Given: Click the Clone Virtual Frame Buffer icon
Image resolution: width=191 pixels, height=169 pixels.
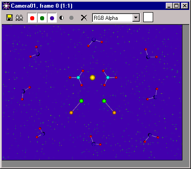Looking at the screenshot, I should pyautogui.click(x=19, y=18).
